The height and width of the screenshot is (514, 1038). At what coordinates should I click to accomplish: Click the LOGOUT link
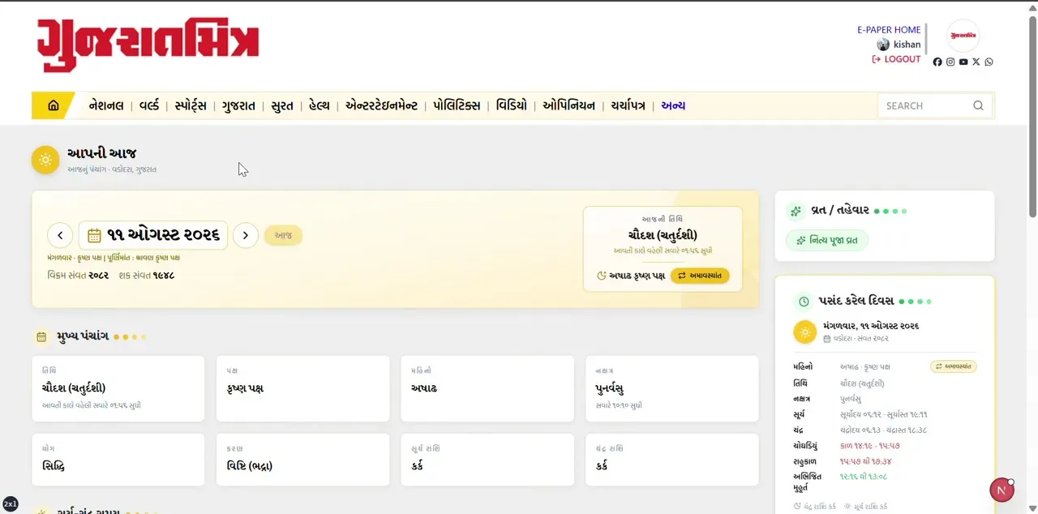[896, 59]
